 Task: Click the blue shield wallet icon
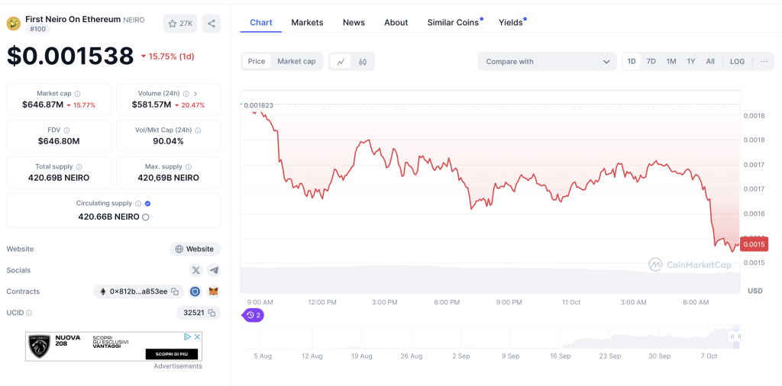click(195, 291)
